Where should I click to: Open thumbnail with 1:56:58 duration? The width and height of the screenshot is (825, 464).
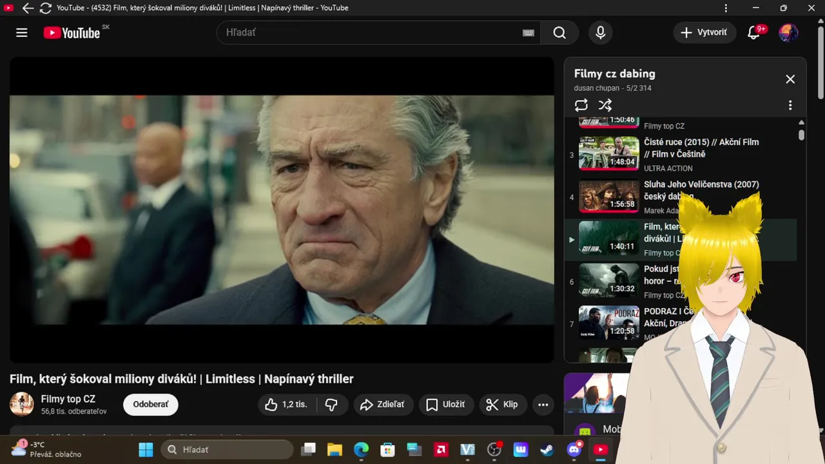click(608, 196)
